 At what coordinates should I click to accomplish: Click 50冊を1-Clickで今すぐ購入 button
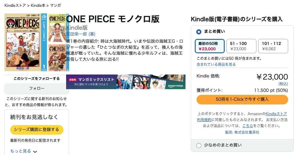point(242,99)
